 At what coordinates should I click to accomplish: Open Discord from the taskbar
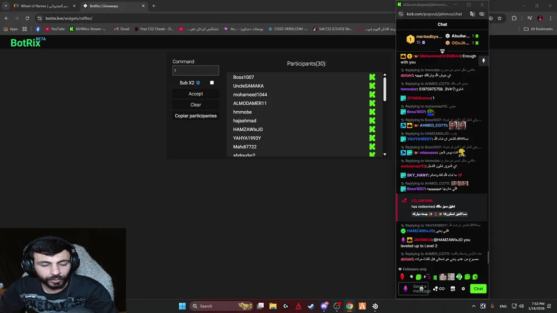coord(324,306)
